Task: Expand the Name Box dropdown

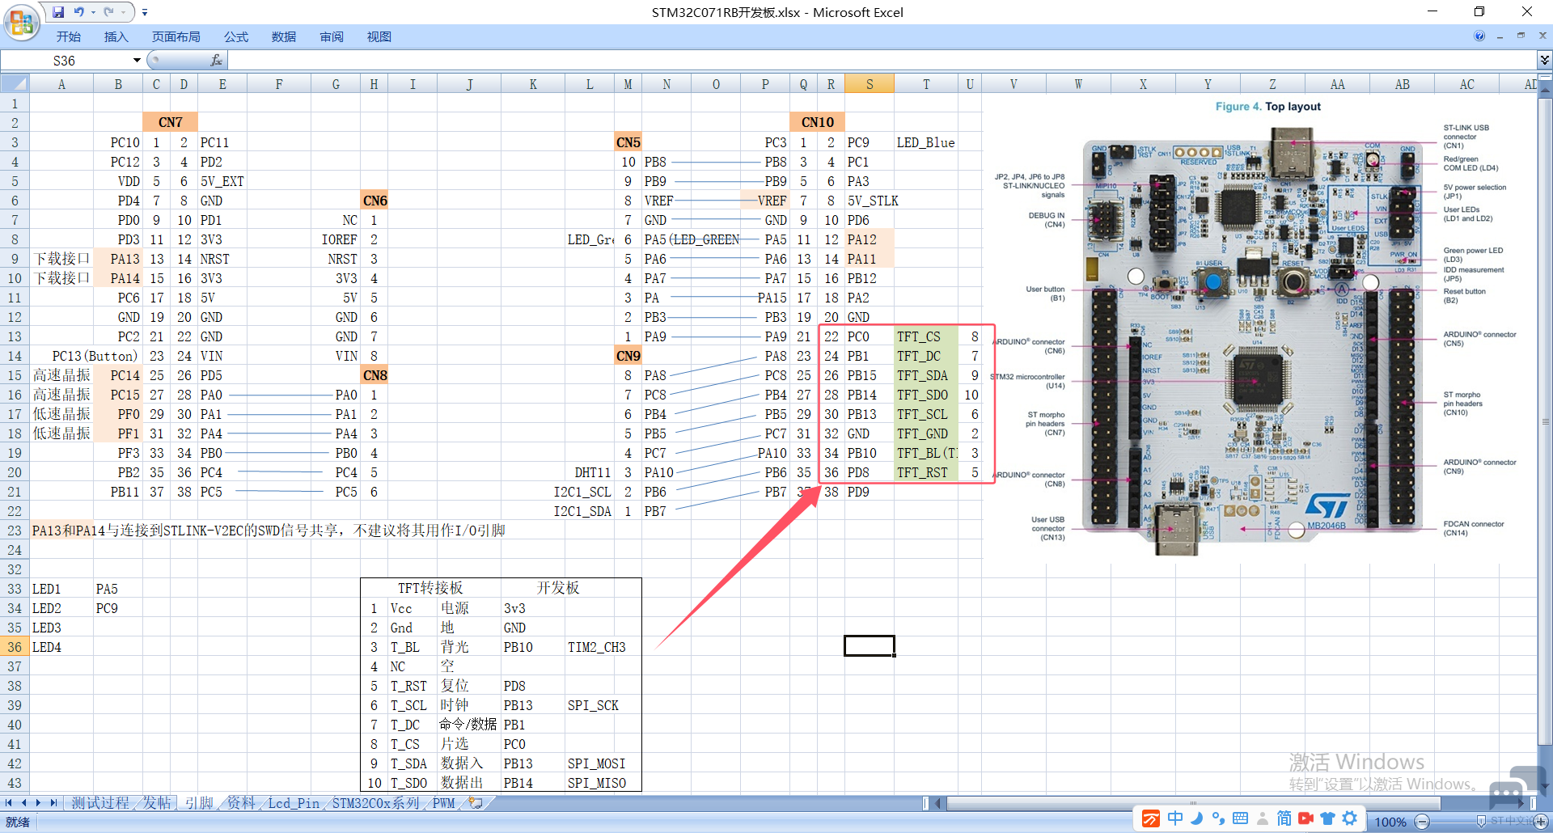Action: tap(137, 61)
